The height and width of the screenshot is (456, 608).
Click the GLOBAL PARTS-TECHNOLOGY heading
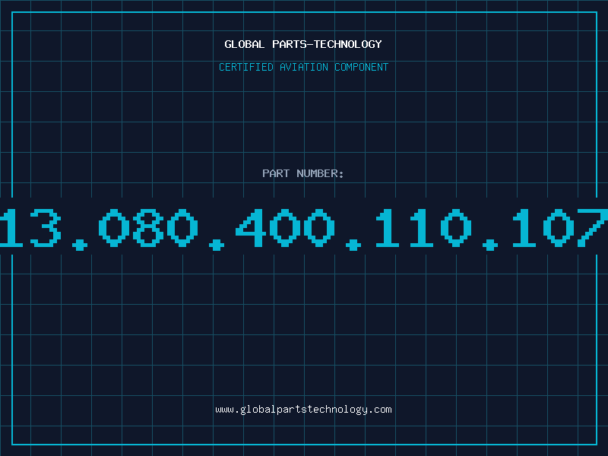coord(303,44)
